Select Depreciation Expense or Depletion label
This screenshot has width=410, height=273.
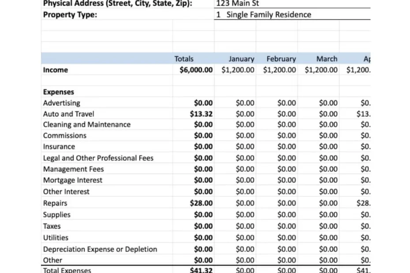tap(100, 249)
